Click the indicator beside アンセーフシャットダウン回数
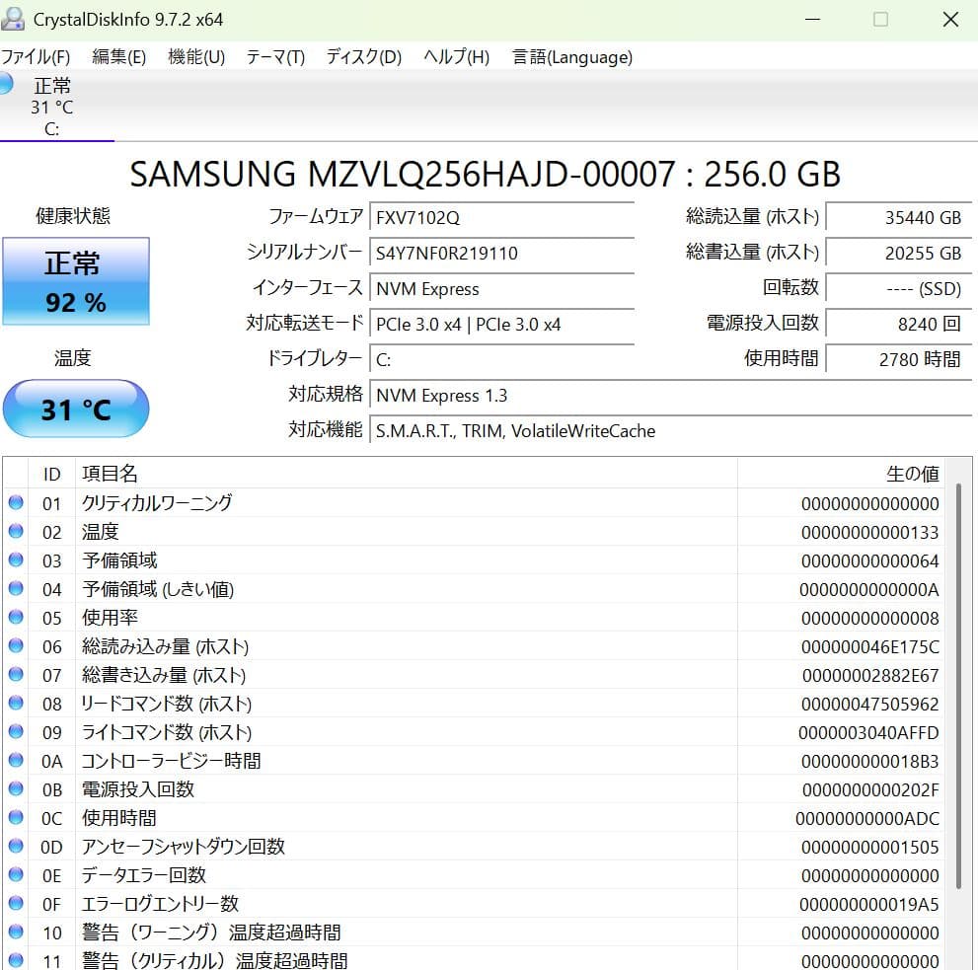The width and height of the screenshot is (978, 970). [15, 846]
